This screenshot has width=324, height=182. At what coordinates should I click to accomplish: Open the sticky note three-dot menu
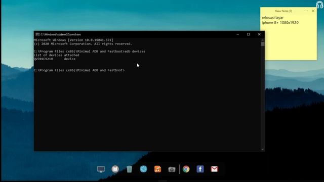(x=306, y=11)
